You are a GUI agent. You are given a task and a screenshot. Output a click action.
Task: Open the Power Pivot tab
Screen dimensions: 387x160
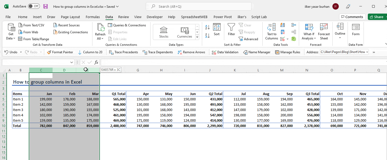(223, 17)
